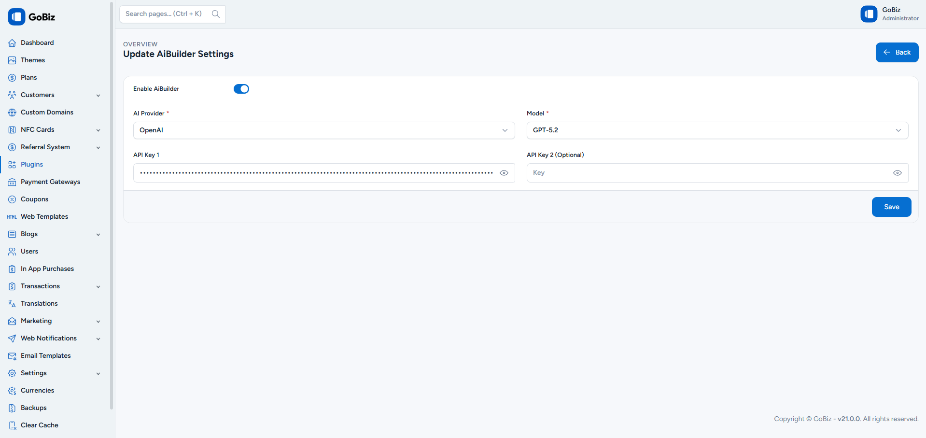The width and height of the screenshot is (926, 438).
Task: Click the GoBiz logo in the sidebar
Action: coord(17,16)
